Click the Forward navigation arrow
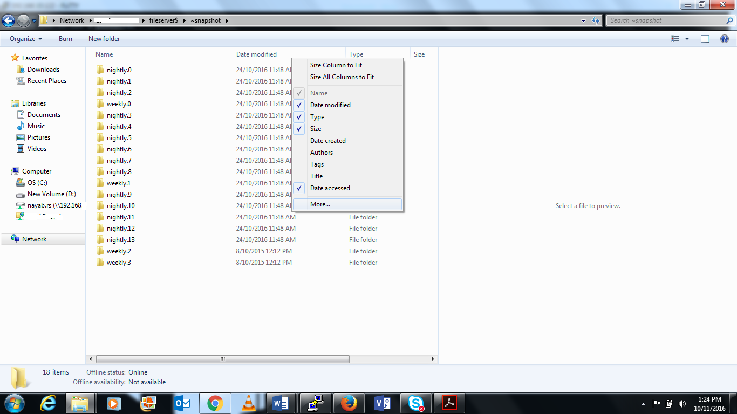The width and height of the screenshot is (737, 414). point(23,21)
